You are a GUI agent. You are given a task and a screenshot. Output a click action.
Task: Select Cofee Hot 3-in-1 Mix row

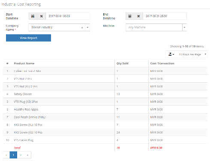pyautogui.click(x=105, y=71)
